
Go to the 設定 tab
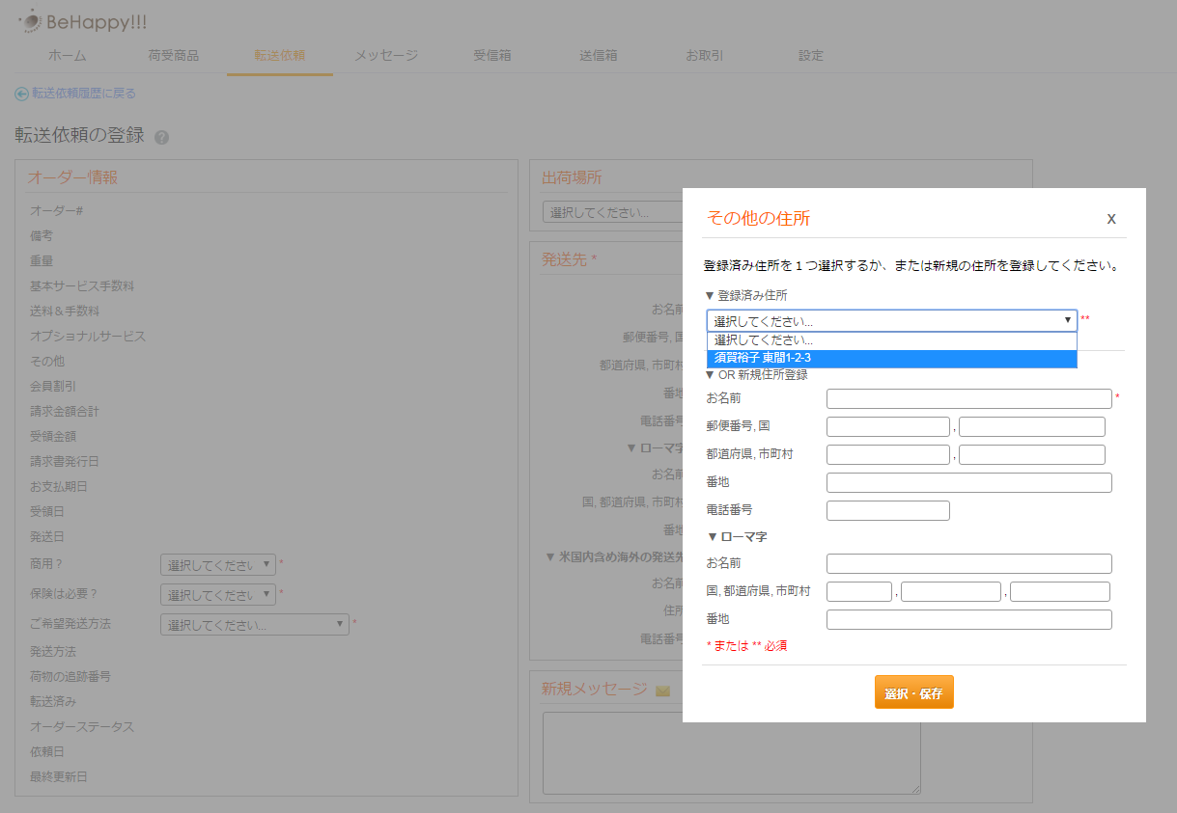tap(810, 56)
